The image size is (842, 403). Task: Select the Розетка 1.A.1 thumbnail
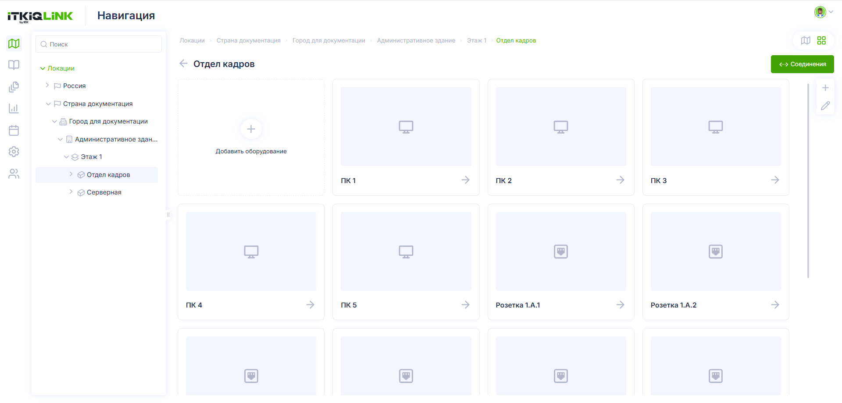click(x=561, y=251)
